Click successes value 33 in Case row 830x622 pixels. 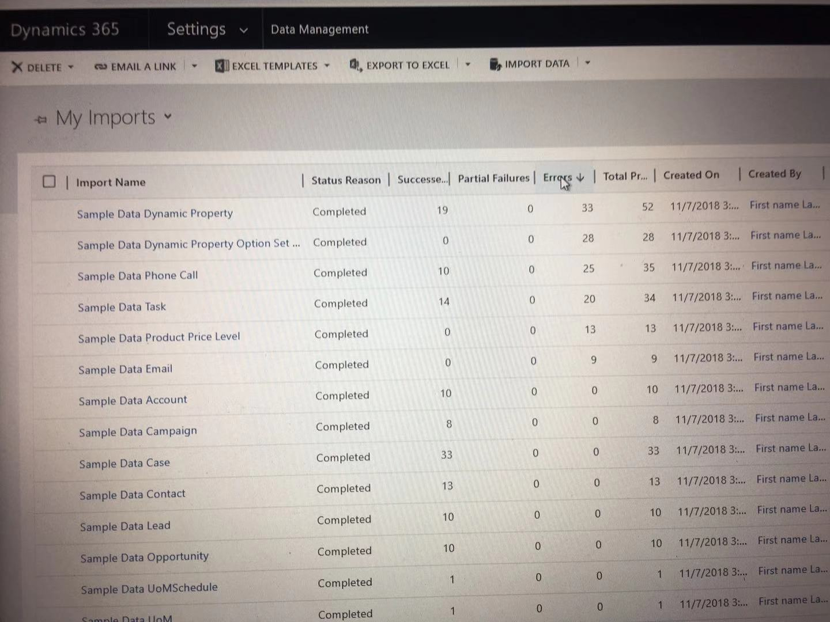coord(447,454)
